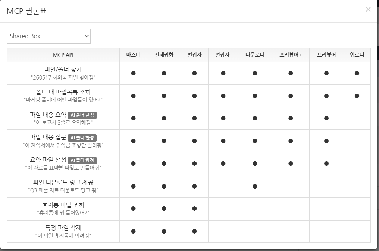Click the 프리뷰어 dot for 요약 파일 생성
379x251 pixels.
326,164
